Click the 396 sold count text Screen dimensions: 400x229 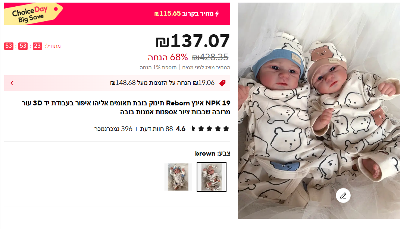click(x=113, y=129)
